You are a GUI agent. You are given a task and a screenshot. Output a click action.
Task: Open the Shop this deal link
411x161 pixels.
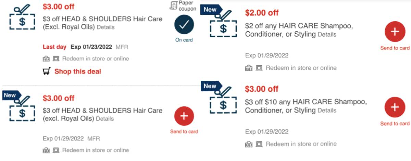(x=77, y=71)
